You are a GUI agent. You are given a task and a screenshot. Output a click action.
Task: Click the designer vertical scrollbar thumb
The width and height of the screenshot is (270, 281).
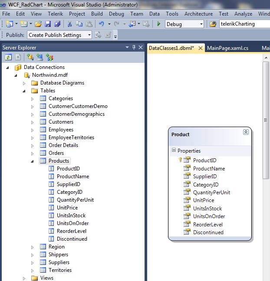pyautogui.click(x=266, y=120)
